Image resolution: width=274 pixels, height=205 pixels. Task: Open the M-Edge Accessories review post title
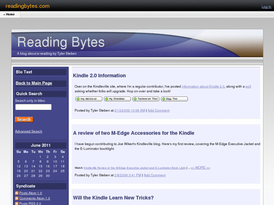pos(133,133)
